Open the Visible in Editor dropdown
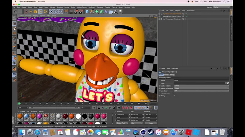This screenshot has height=137, width=245. click(x=201, y=86)
